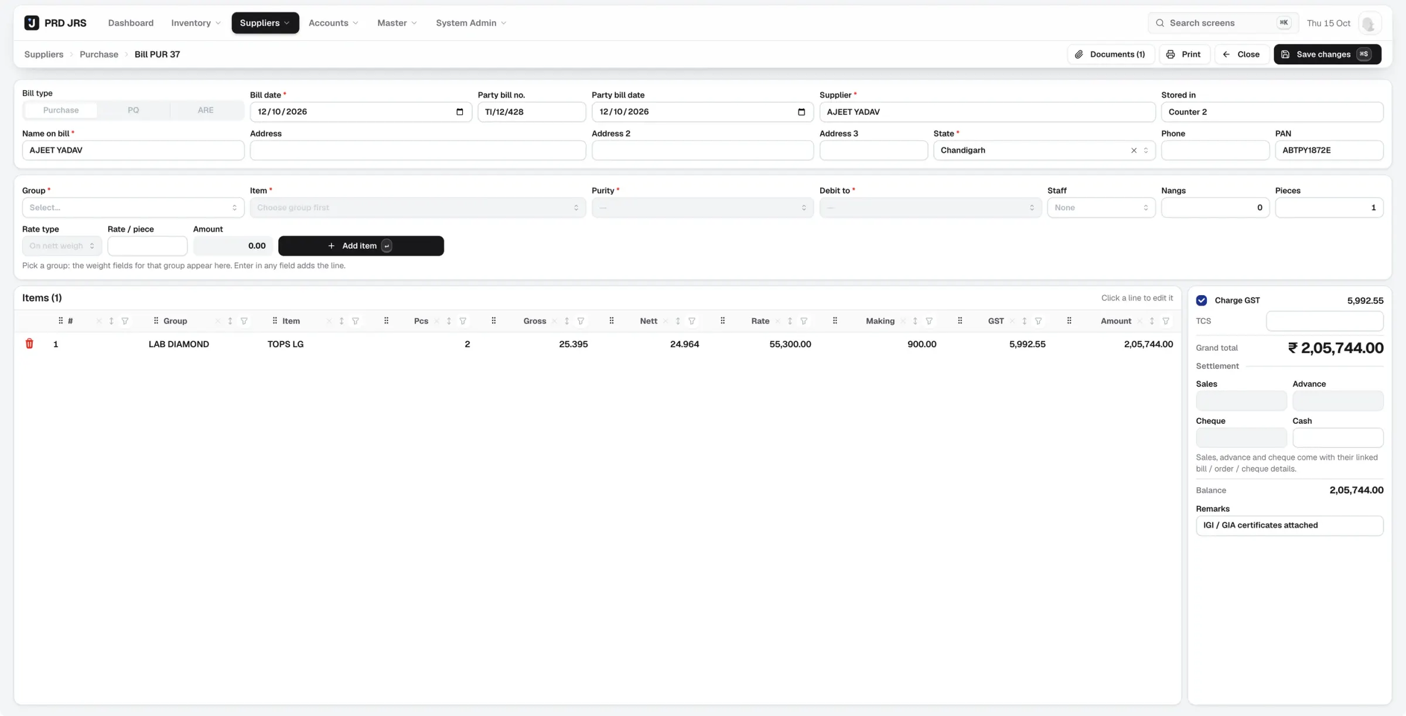Filter the Rate column
This screenshot has height=716, width=1406.
(x=804, y=321)
